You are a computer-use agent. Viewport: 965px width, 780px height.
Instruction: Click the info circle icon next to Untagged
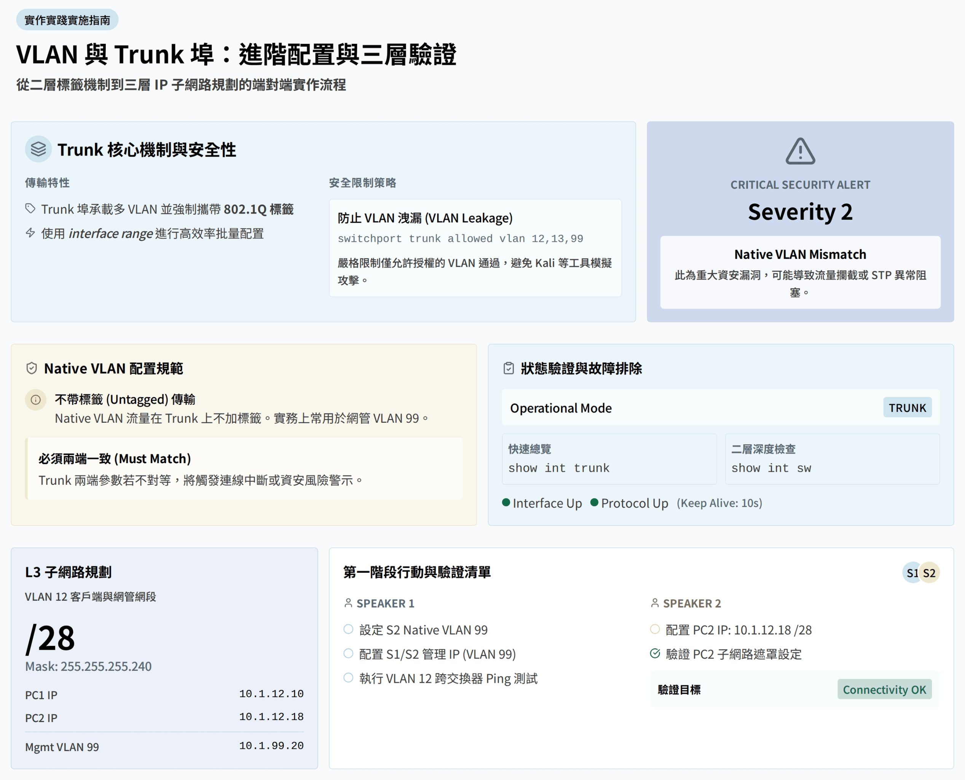[36, 400]
